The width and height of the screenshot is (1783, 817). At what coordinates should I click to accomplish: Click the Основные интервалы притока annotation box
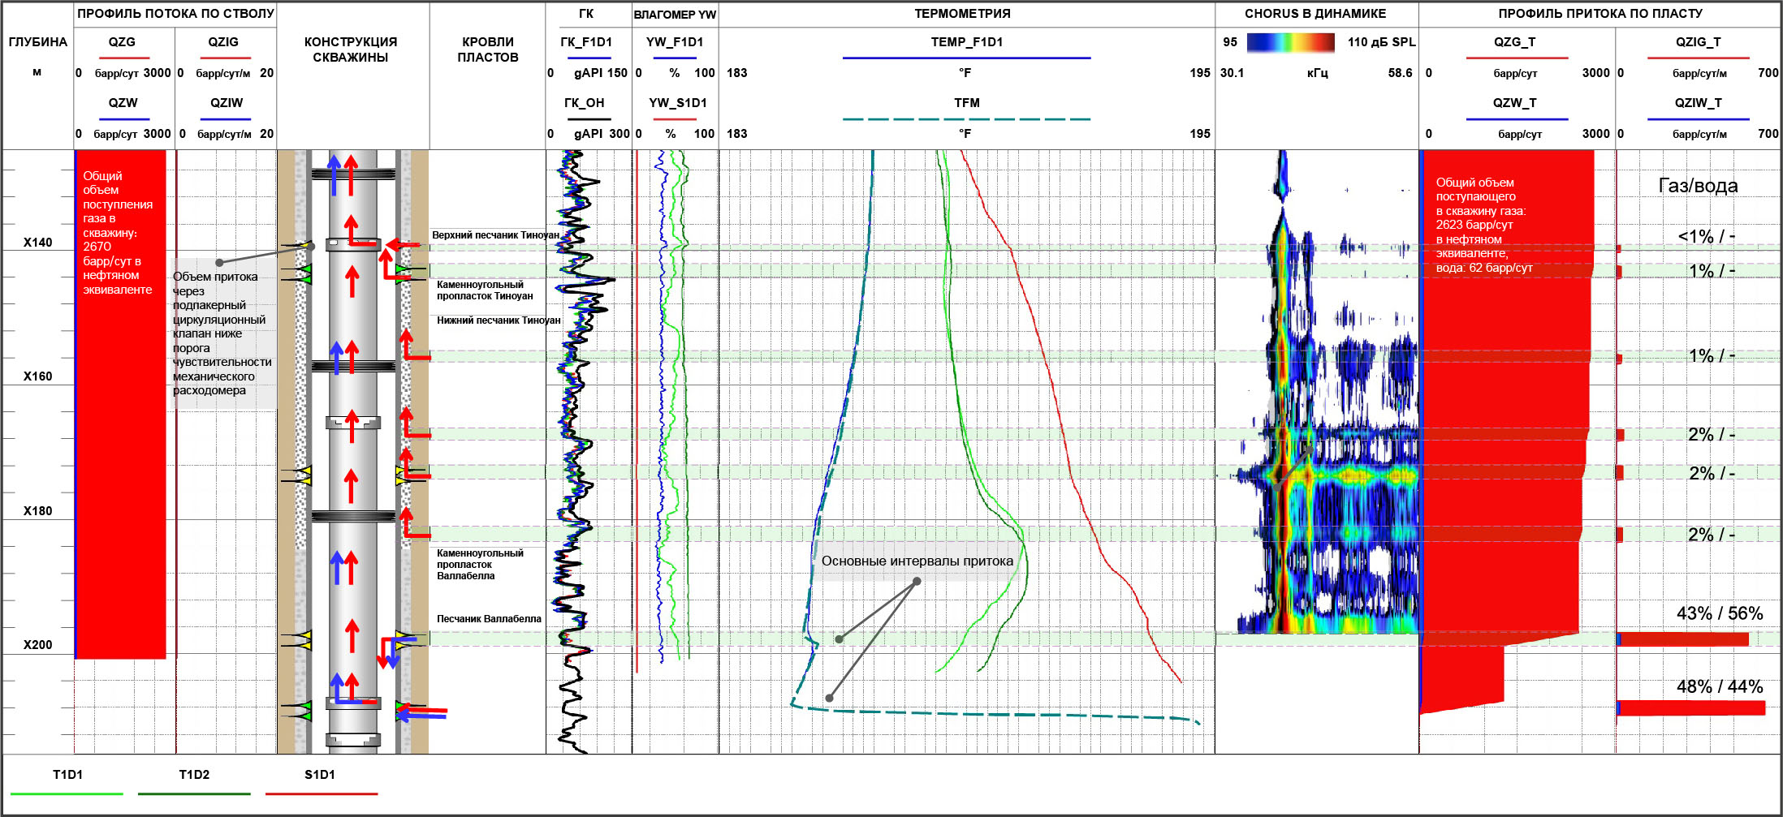pos(917,561)
